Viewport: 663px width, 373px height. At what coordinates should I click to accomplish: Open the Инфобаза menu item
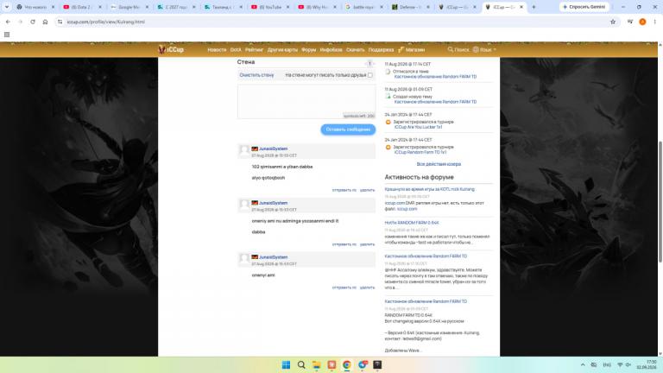(x=331, y=49)
